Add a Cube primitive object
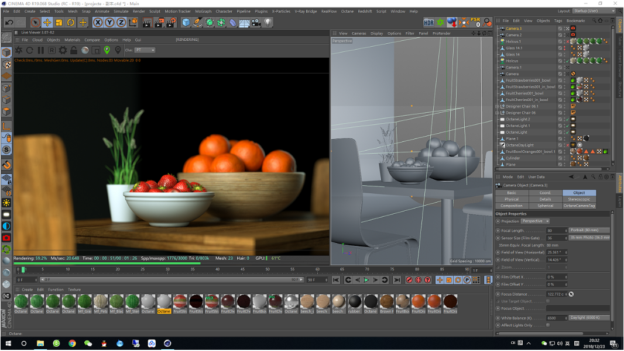Screen dimensions: 624x351 (x=186, y=23)
